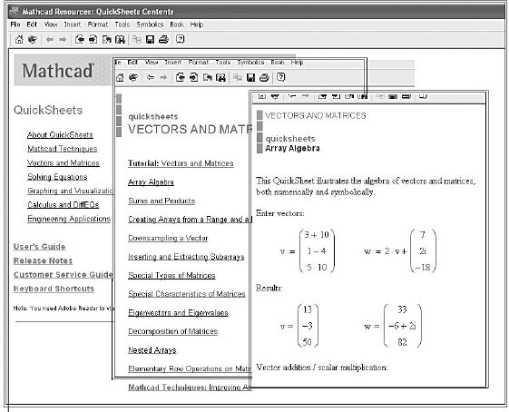Screen dimensions: 509x412
Task: Open Engineering Applications link
Action: 69,219
